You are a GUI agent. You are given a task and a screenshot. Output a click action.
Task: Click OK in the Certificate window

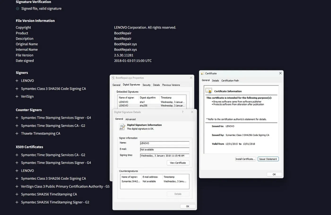274,174
